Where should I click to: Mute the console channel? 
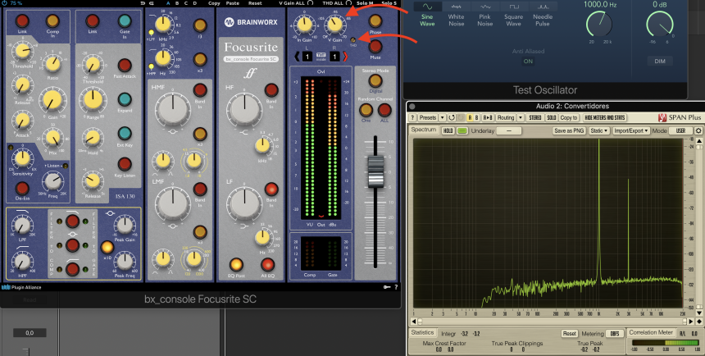pyautogui.click(x=375, y=46)
